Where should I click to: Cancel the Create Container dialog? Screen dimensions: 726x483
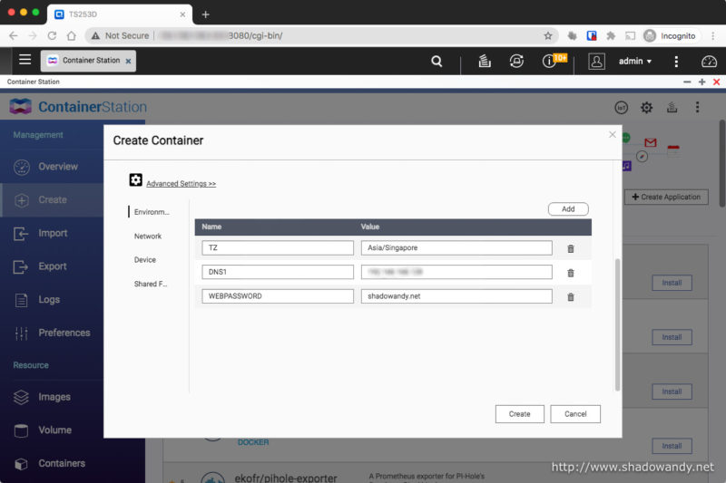(575, 413)
